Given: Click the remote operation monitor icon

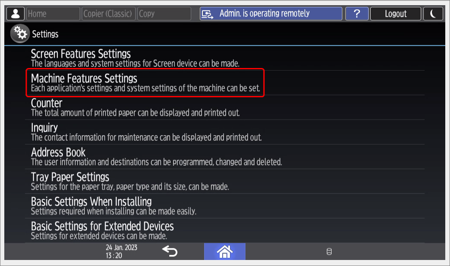Looking at the screenshot, I should coord(208,14).
